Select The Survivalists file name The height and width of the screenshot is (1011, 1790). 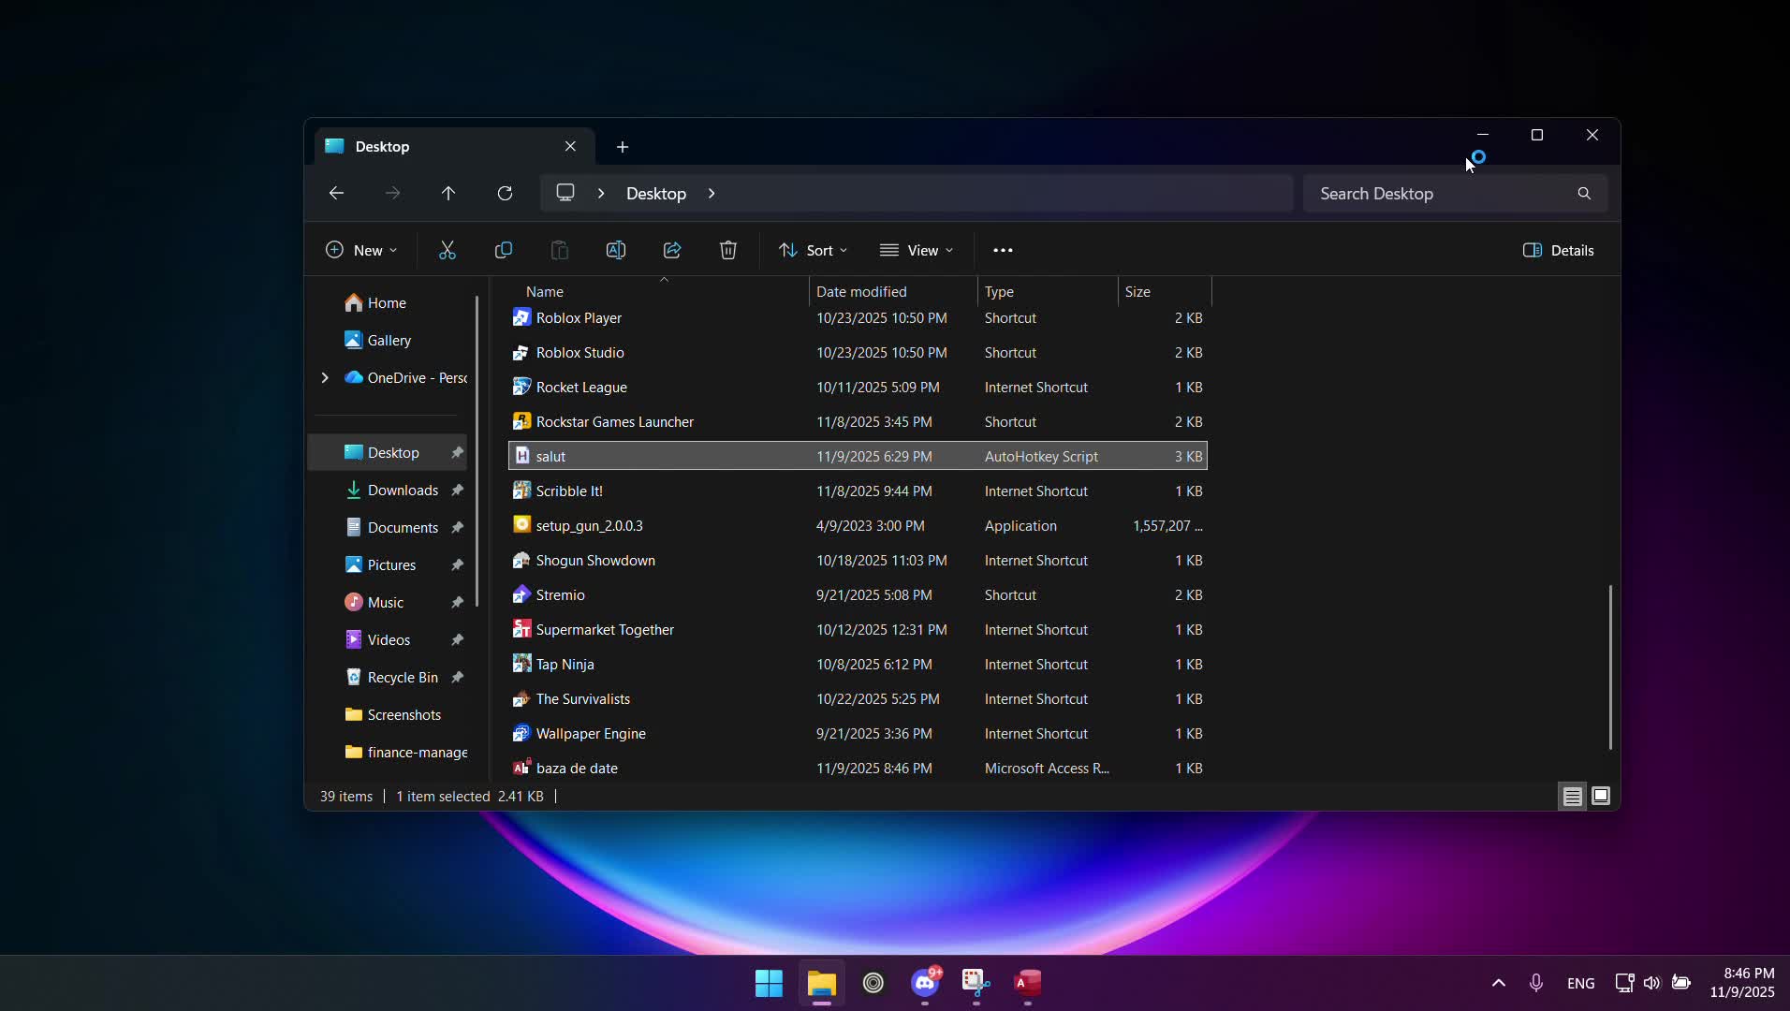(x=582, y=698)
